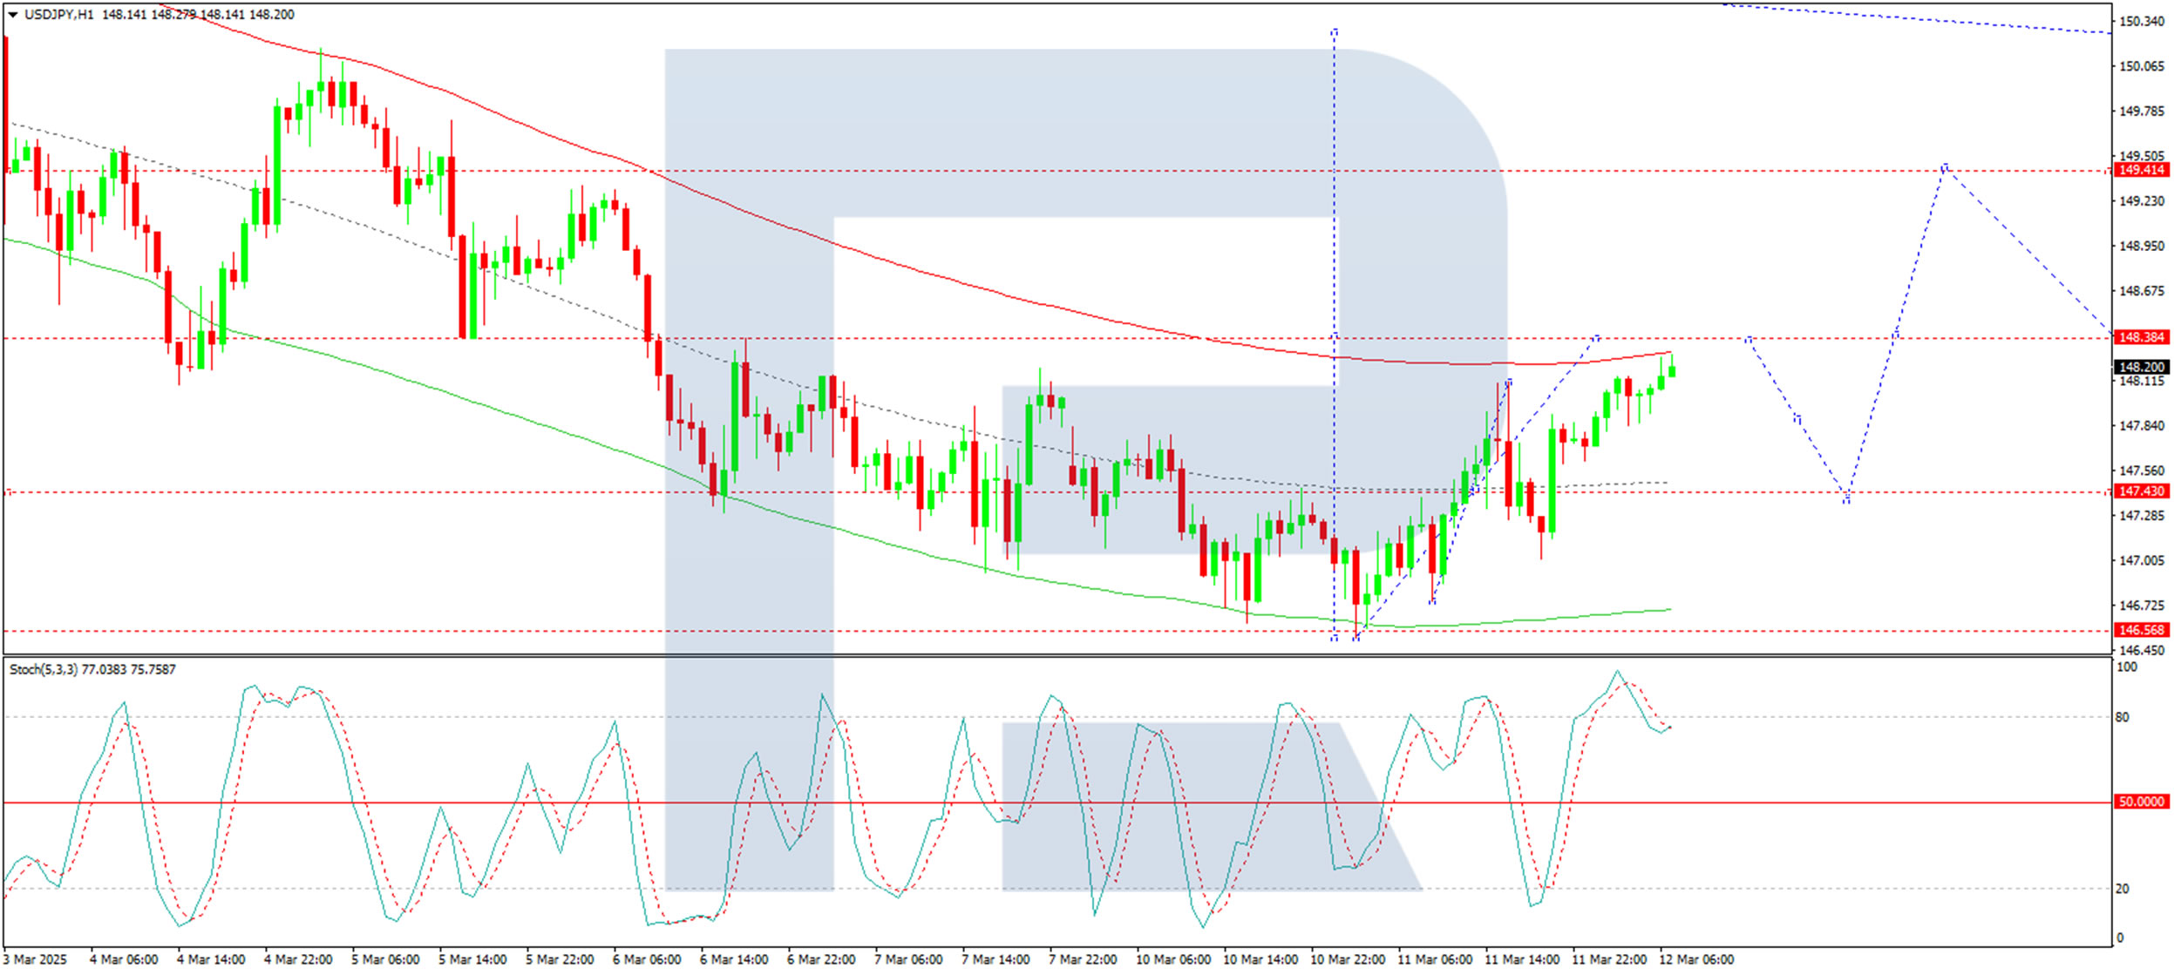Click the 5 Mar 06:00 time label
The height and width of the screenshot is (975, 2174).
[x=384, y=959]
